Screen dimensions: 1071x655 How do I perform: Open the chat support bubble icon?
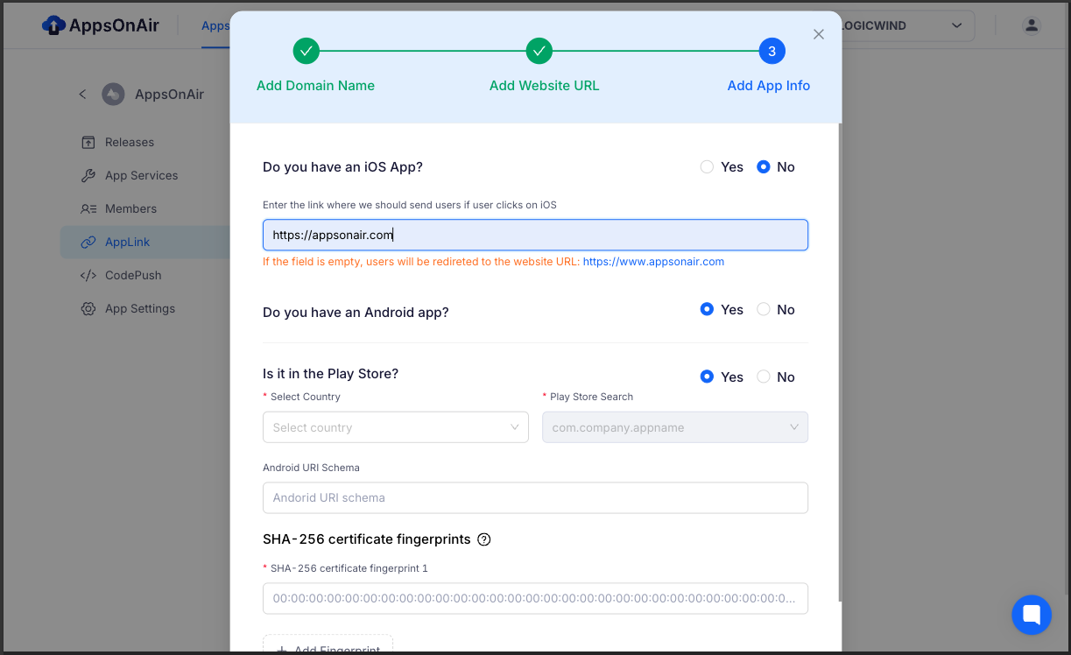click(x=1031, y=614)
